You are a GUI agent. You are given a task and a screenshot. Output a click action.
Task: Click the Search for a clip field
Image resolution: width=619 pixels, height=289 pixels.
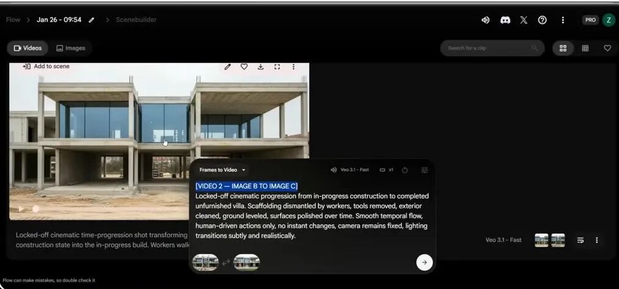[488, 48]
